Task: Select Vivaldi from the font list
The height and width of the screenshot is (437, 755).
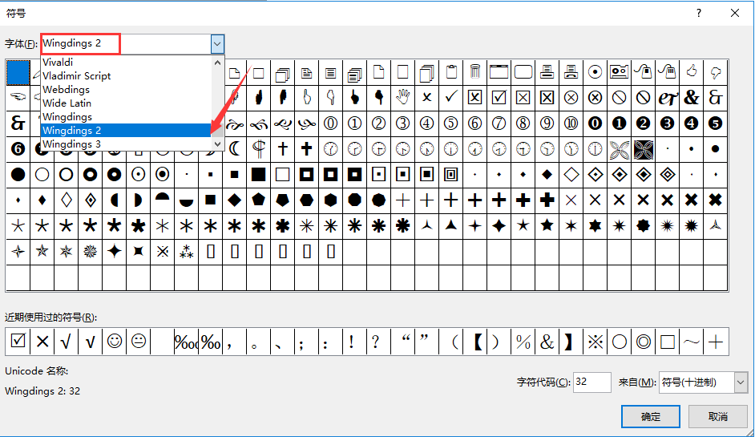Action: [x=126, y=63]
